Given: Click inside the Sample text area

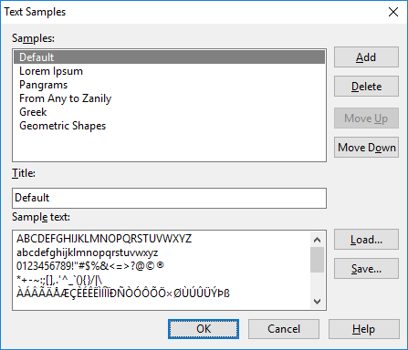Looking at the screenshot, I should (x=162, y=270).
